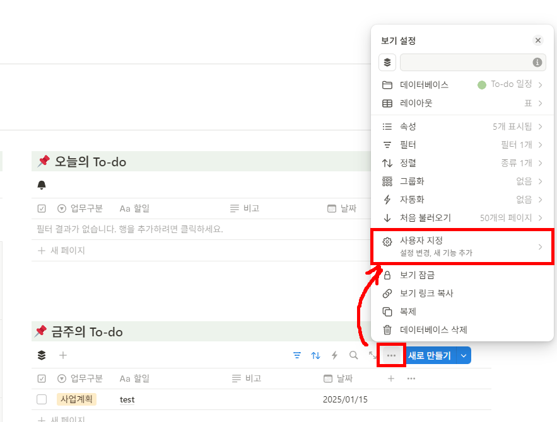Click the bell reminder icon under 오늘의 To-do

pos(42,185)
